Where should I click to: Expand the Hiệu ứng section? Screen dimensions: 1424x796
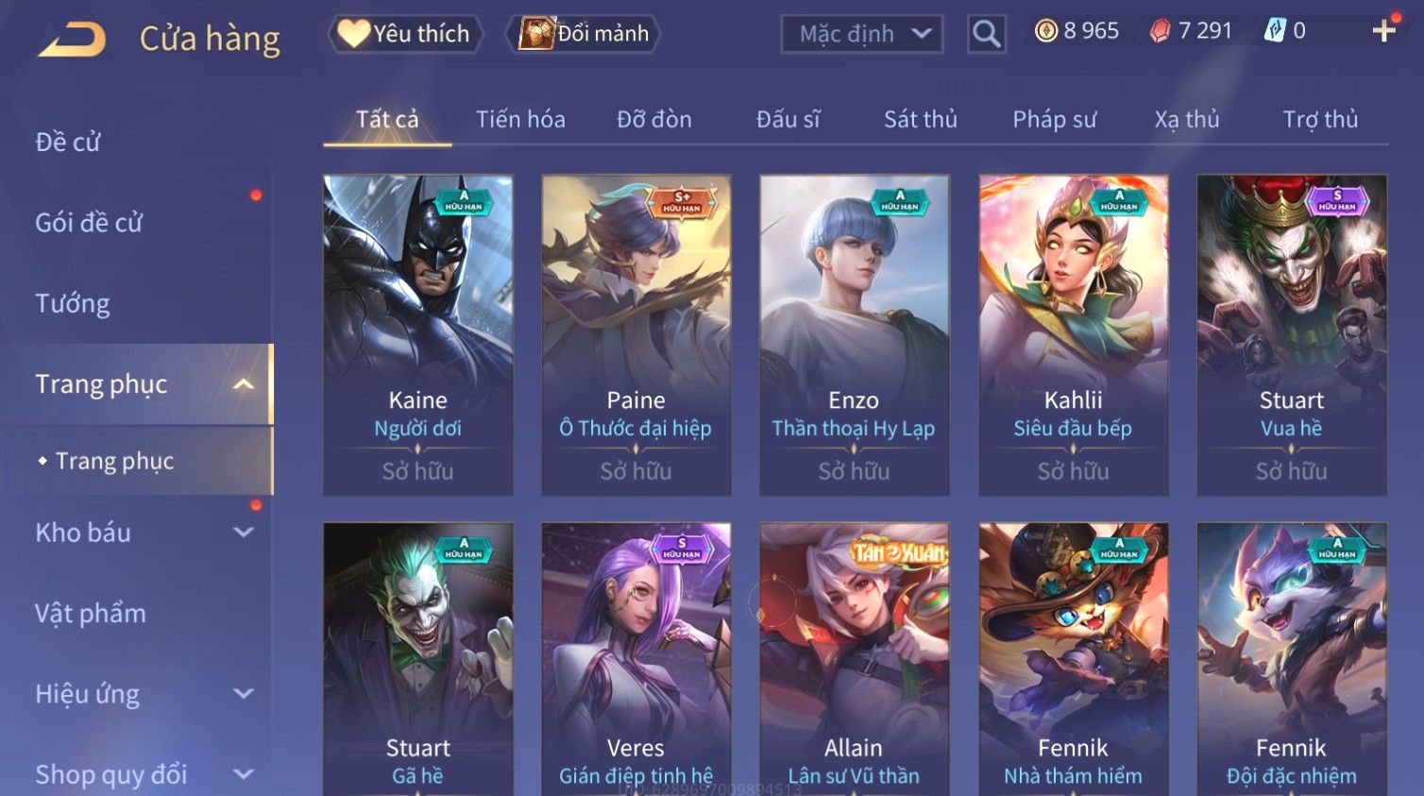coord(244,694)
